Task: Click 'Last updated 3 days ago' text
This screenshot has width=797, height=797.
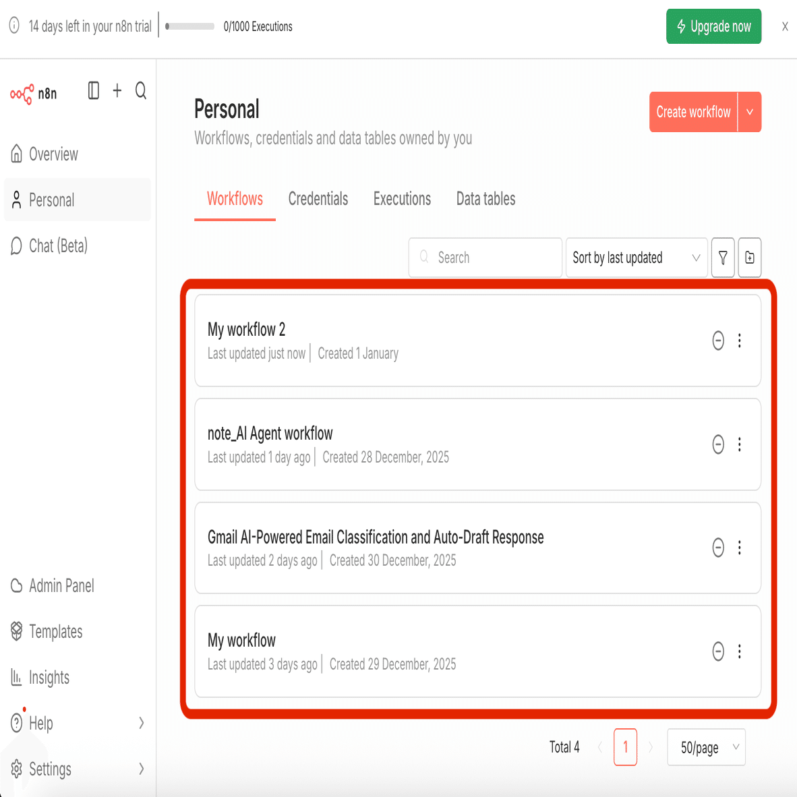Action: (262, 664)
